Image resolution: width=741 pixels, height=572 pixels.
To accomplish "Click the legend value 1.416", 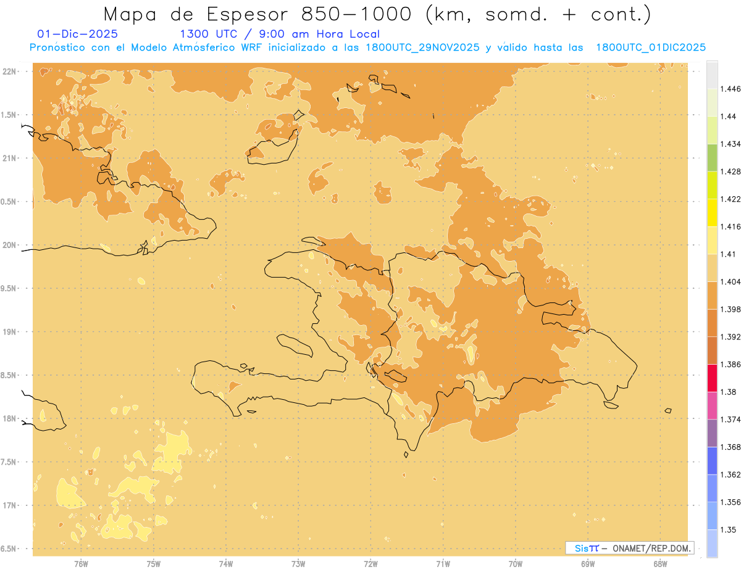I will tap(731, 226).
